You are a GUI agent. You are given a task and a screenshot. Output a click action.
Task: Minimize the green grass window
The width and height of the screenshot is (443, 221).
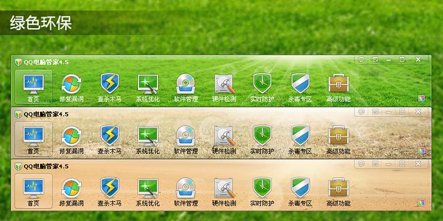click(389, 60)
